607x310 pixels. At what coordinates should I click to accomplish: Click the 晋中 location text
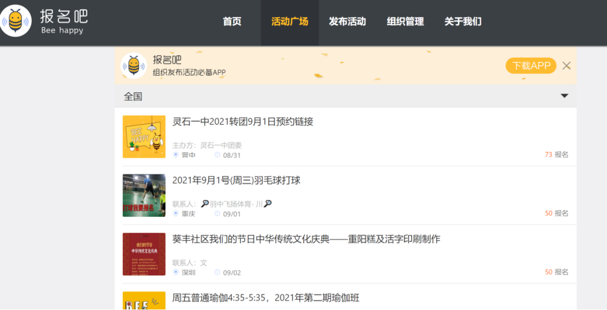click(189, 155)
